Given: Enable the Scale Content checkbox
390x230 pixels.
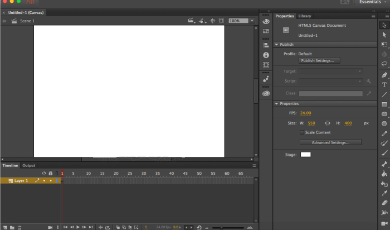Looking at the screenshot, I should tap(302, 132).
